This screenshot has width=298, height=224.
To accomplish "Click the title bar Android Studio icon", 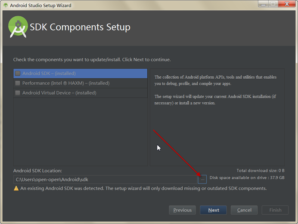I will pyautogui.click(x=6, y=5).
